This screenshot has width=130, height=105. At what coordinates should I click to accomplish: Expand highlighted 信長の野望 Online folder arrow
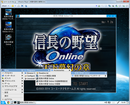pos(106,73)
